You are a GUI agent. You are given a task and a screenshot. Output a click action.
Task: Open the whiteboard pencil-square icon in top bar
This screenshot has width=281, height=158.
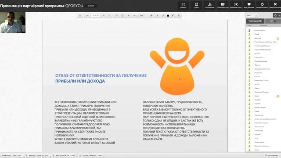tap(196, 5)
